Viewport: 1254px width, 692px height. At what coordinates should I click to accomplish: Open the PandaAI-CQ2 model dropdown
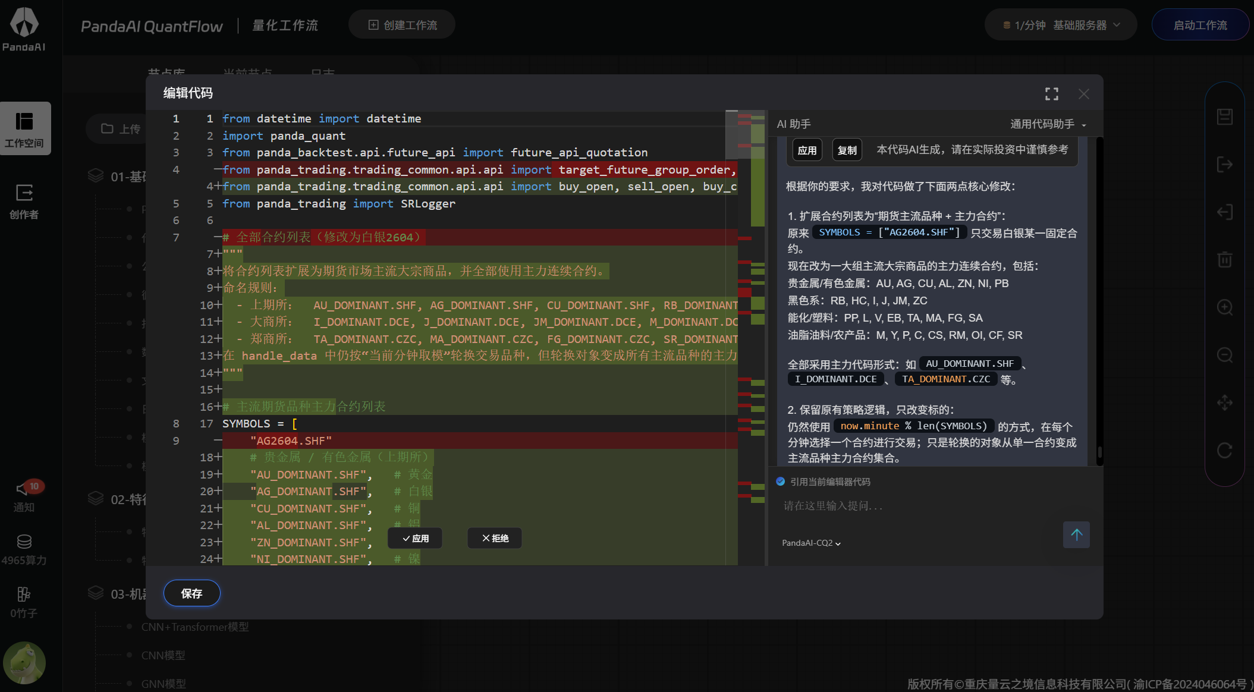tap(811, 543)
